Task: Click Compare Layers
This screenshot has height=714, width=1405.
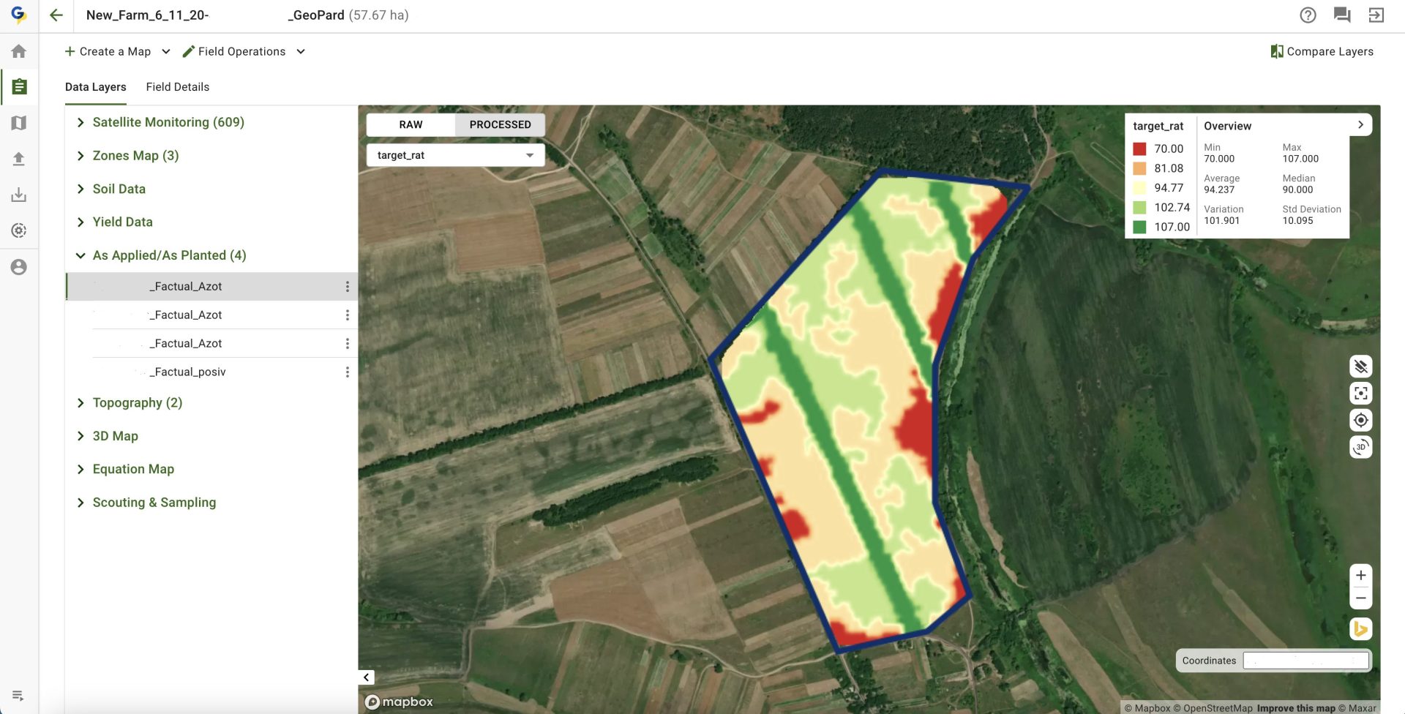Action: click(1322, 51)
